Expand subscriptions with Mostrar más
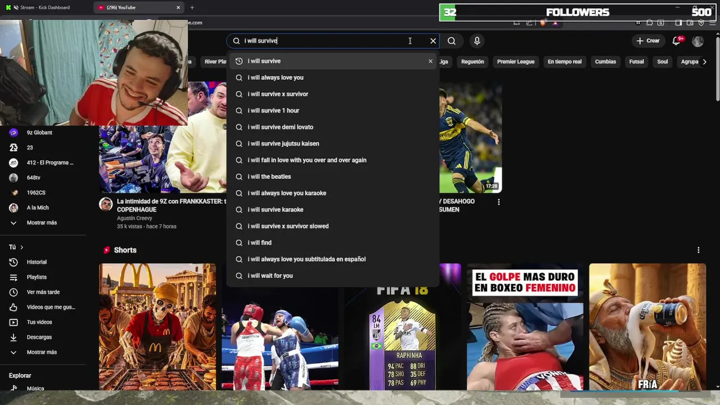The height and width of the screenshot is (405, 720). pos(43,223)
